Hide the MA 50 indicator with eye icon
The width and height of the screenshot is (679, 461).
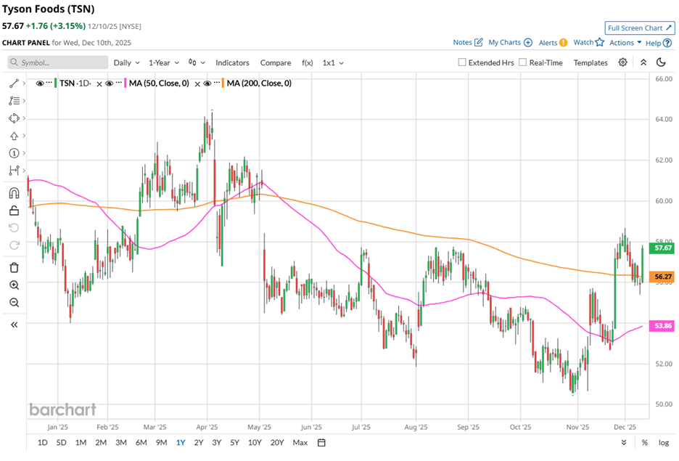[109, 83]
